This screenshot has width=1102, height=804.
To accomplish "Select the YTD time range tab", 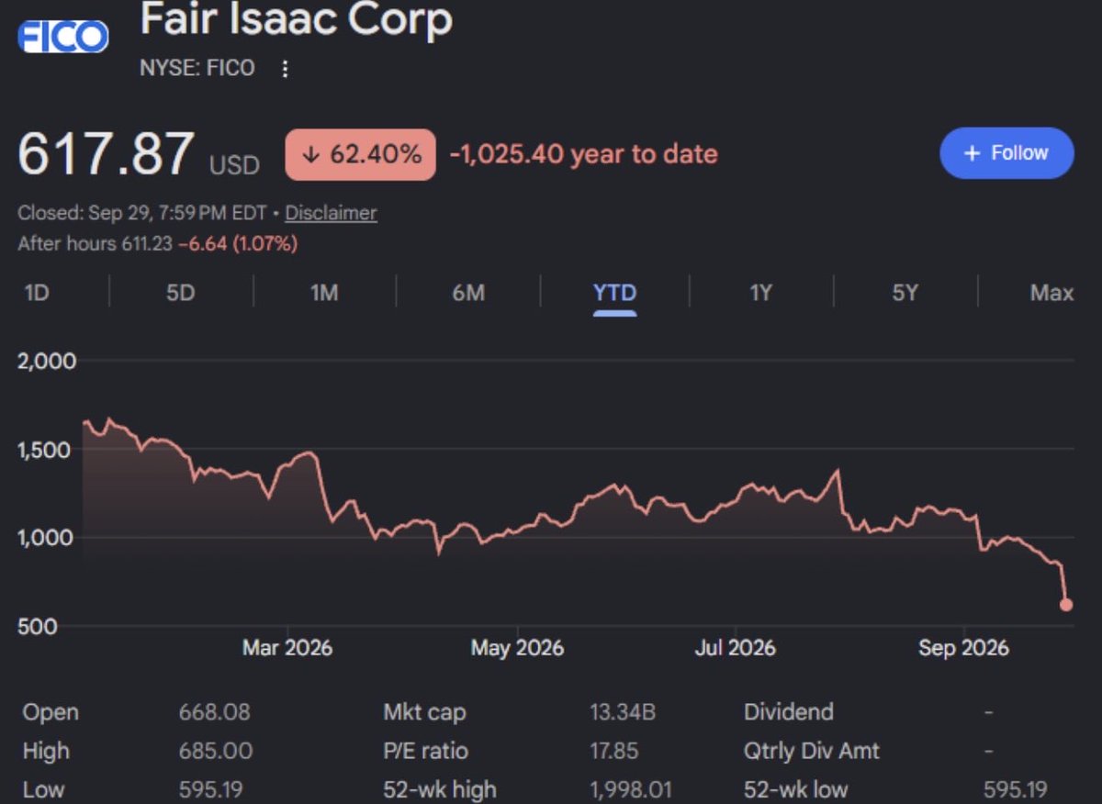I will 614,293.
